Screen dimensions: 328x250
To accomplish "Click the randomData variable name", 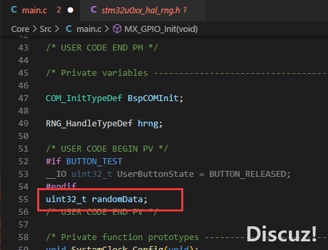I will pos(118,199).
